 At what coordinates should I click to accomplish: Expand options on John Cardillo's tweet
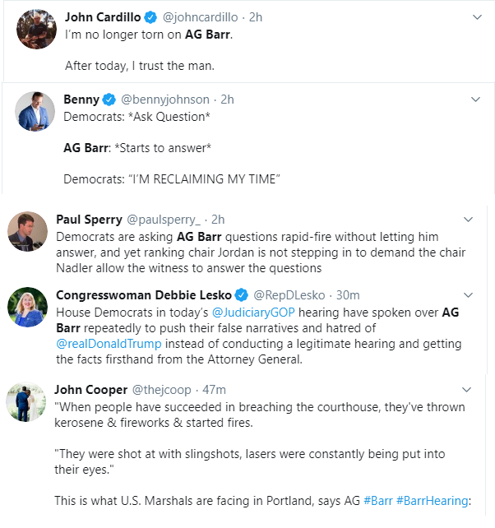pyautogui.click(x=476, y=16)
